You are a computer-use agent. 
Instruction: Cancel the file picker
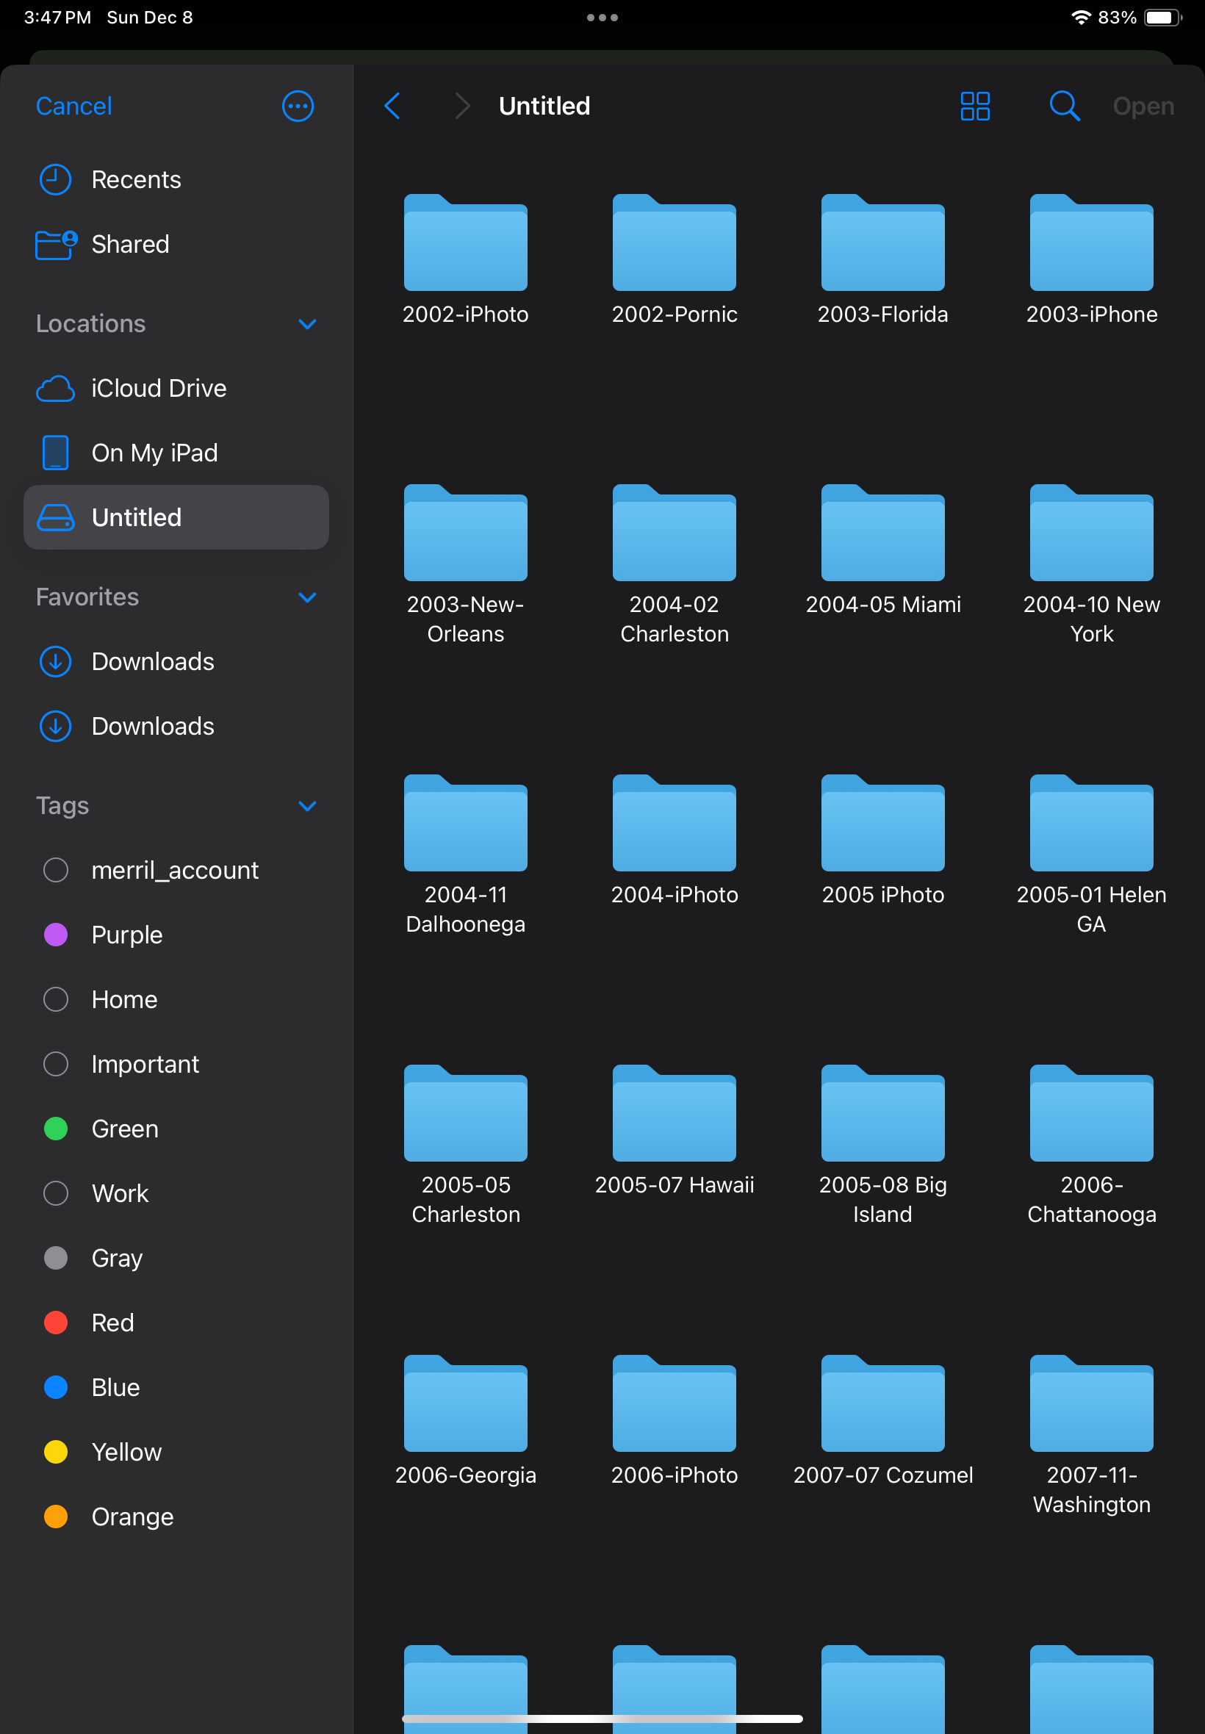point(74,107)
